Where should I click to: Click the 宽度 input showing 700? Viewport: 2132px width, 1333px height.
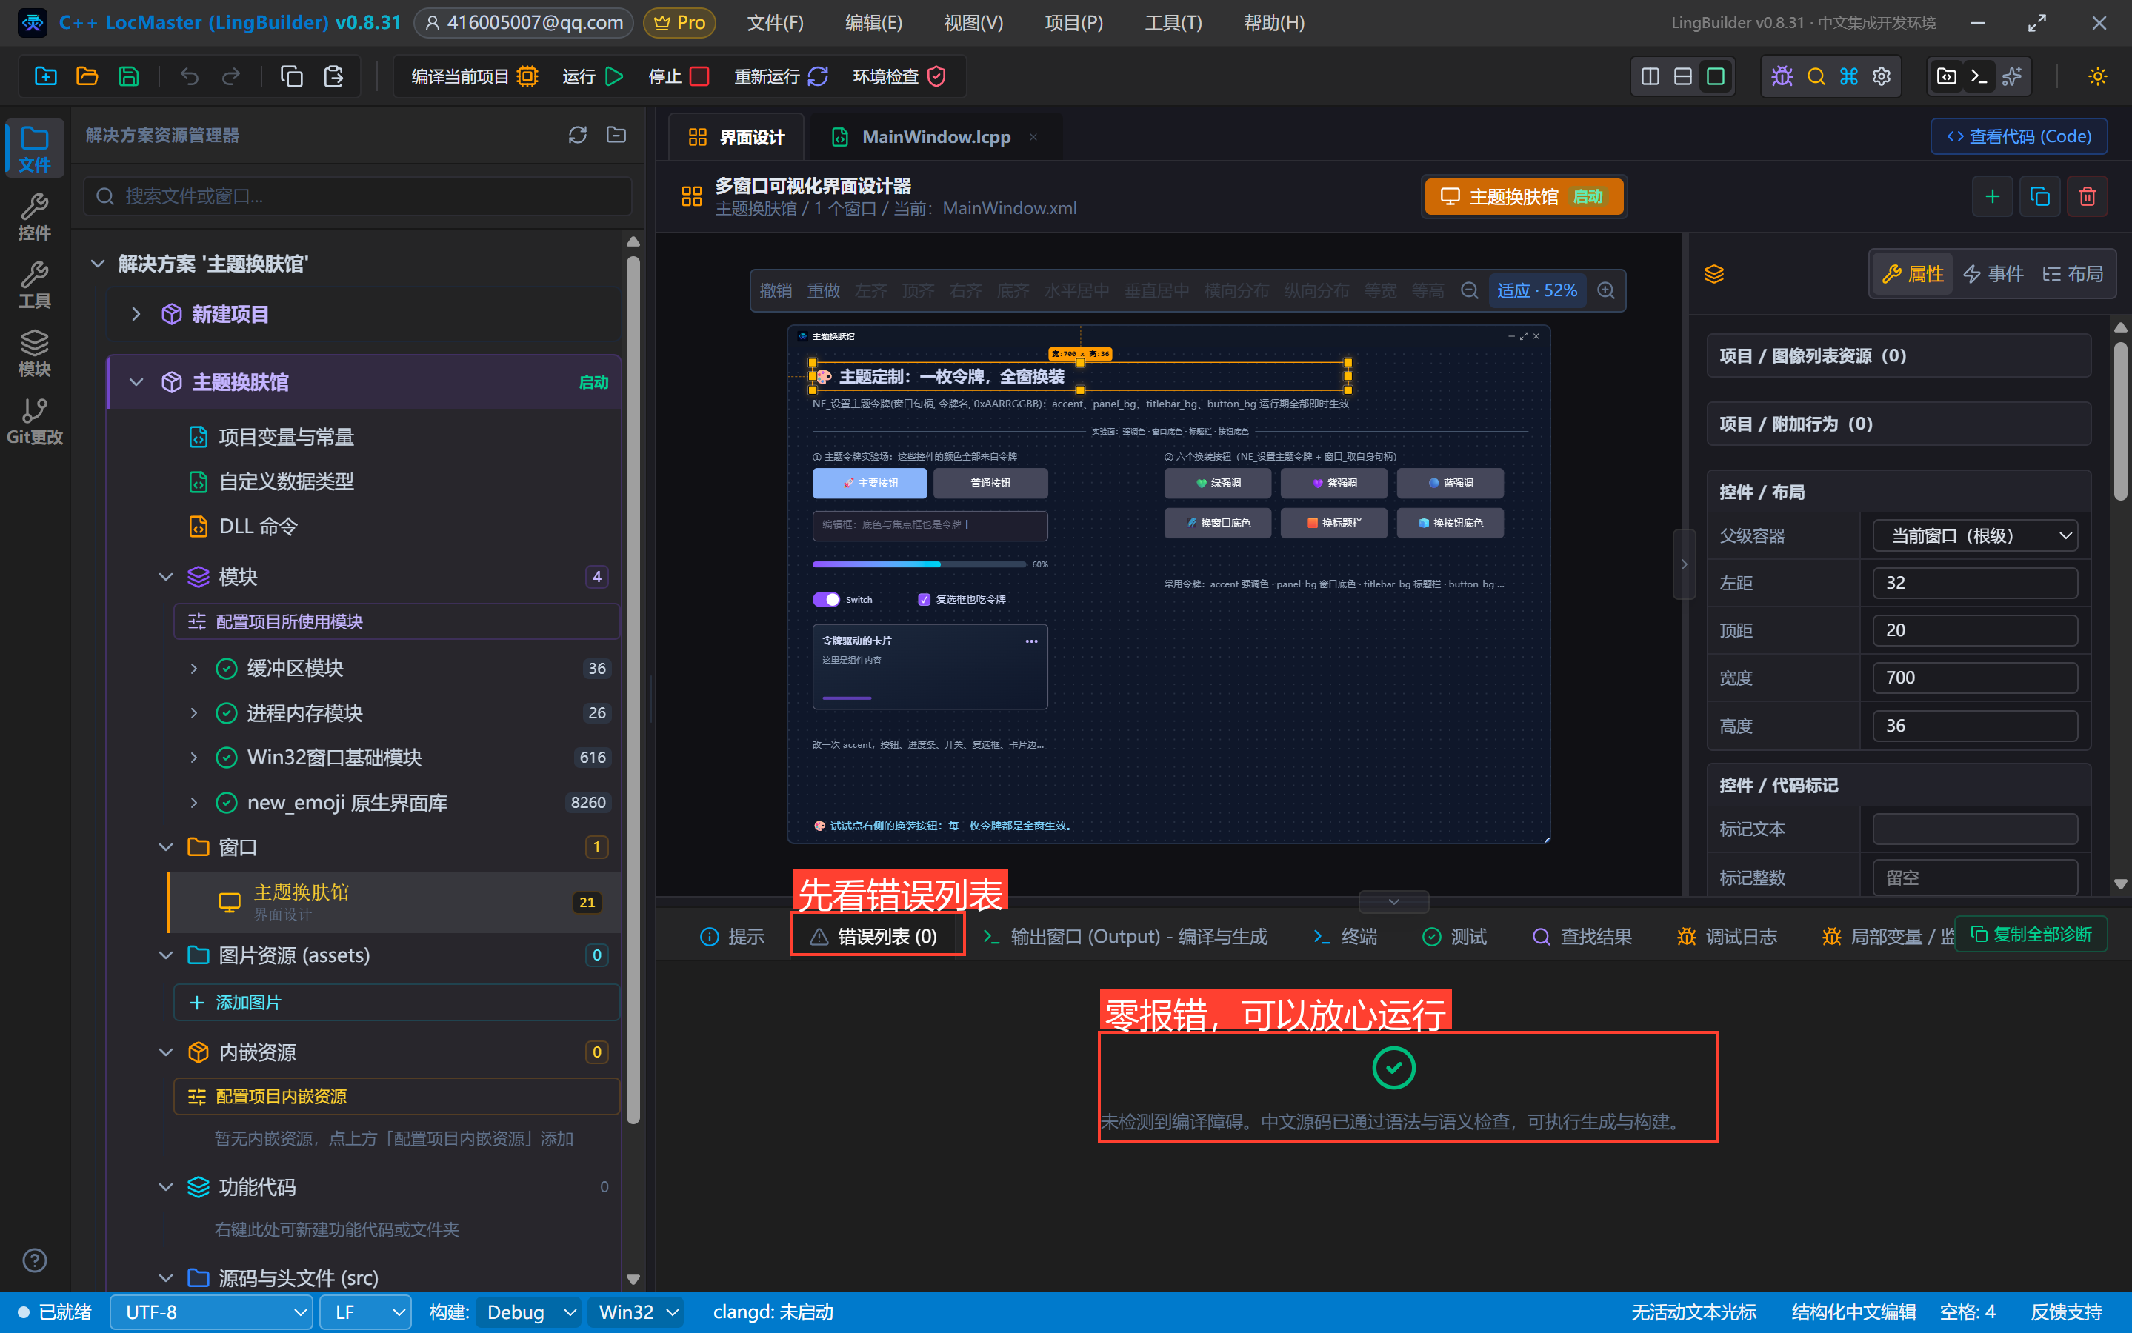click(1975, 678)
